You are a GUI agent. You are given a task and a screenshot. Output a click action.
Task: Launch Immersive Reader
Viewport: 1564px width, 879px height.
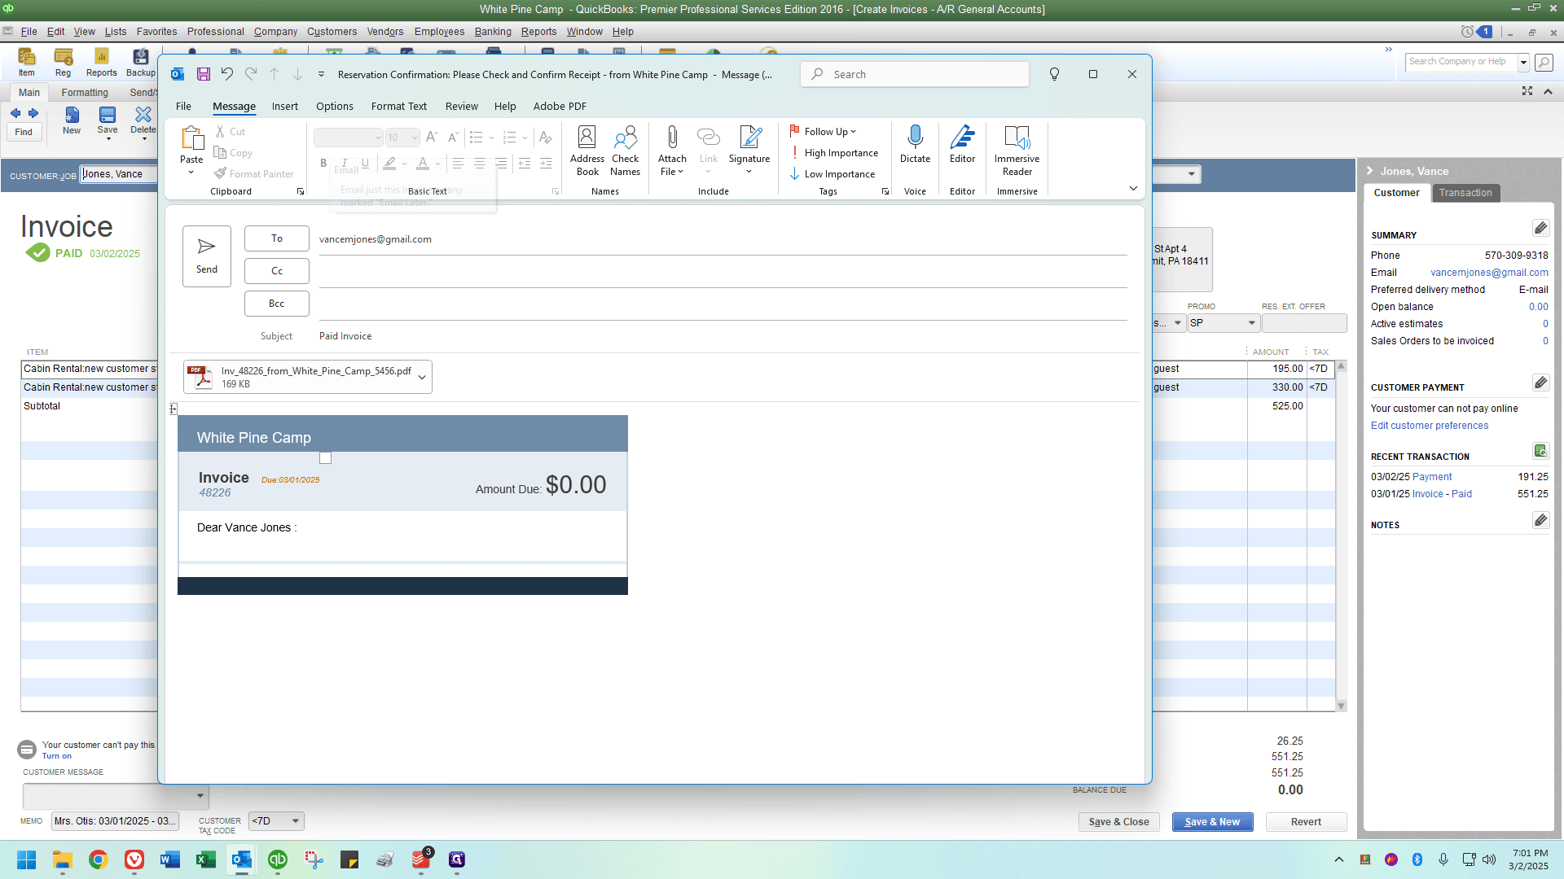point(1017,151)
